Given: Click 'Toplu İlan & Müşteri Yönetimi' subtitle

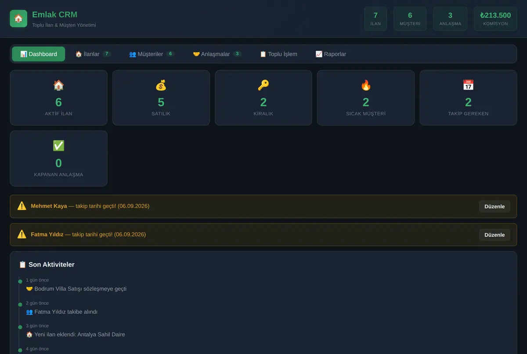Looking at the screenshot, I should (64, 25).
